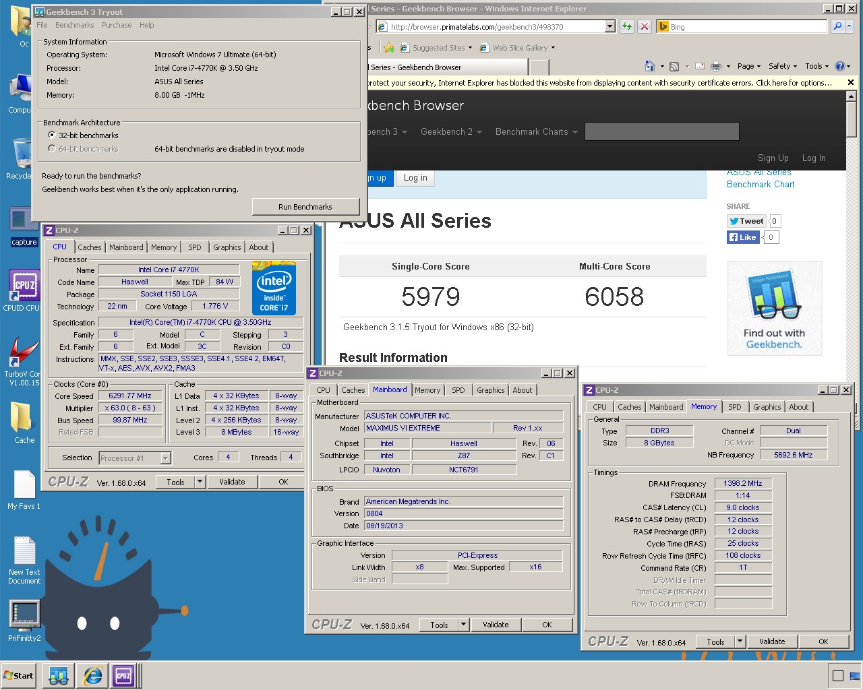Open the Suggested Sites dropdown

click(470, 48)
